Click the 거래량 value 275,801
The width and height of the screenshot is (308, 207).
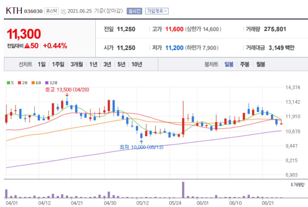[x=275, y=29]
